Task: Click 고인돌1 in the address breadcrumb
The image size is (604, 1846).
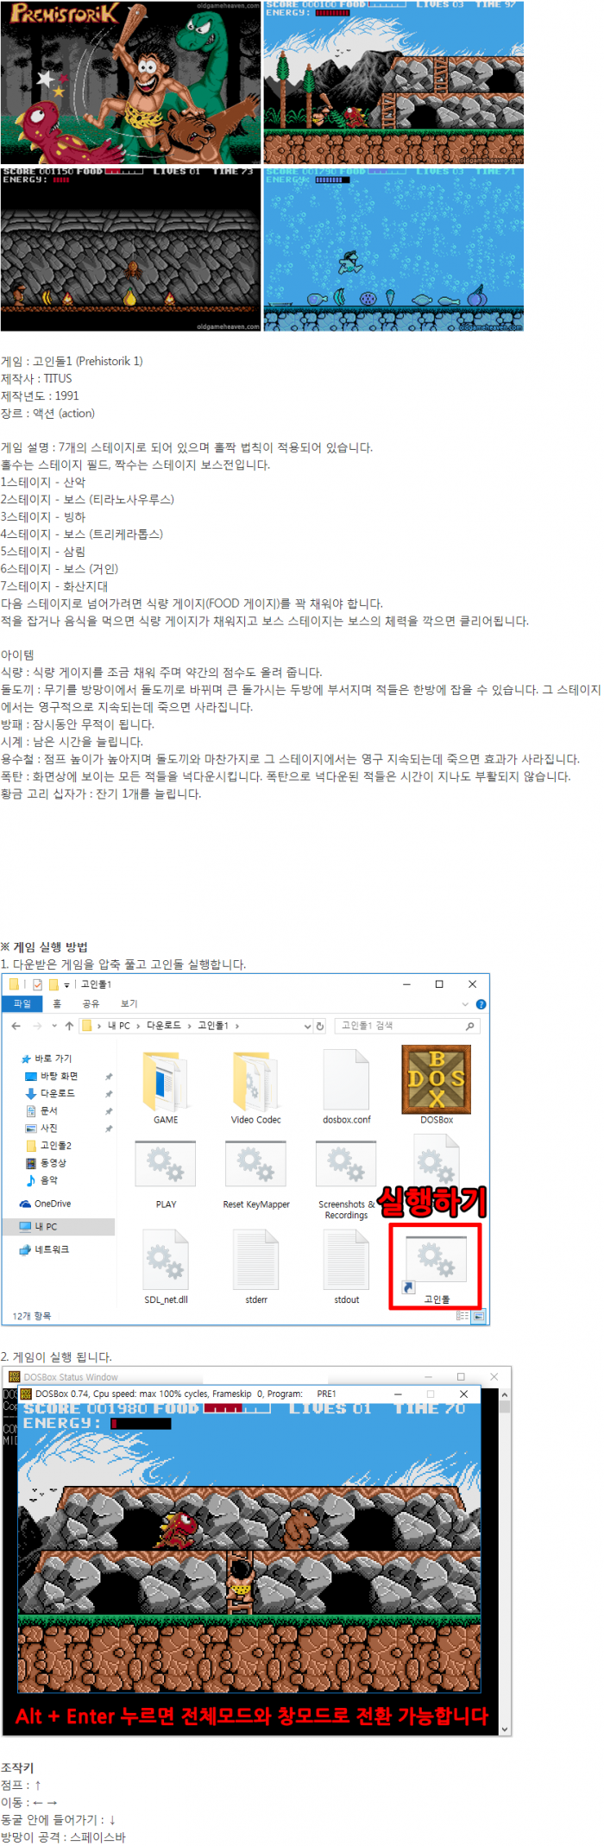Action: tap(213, 1026)
